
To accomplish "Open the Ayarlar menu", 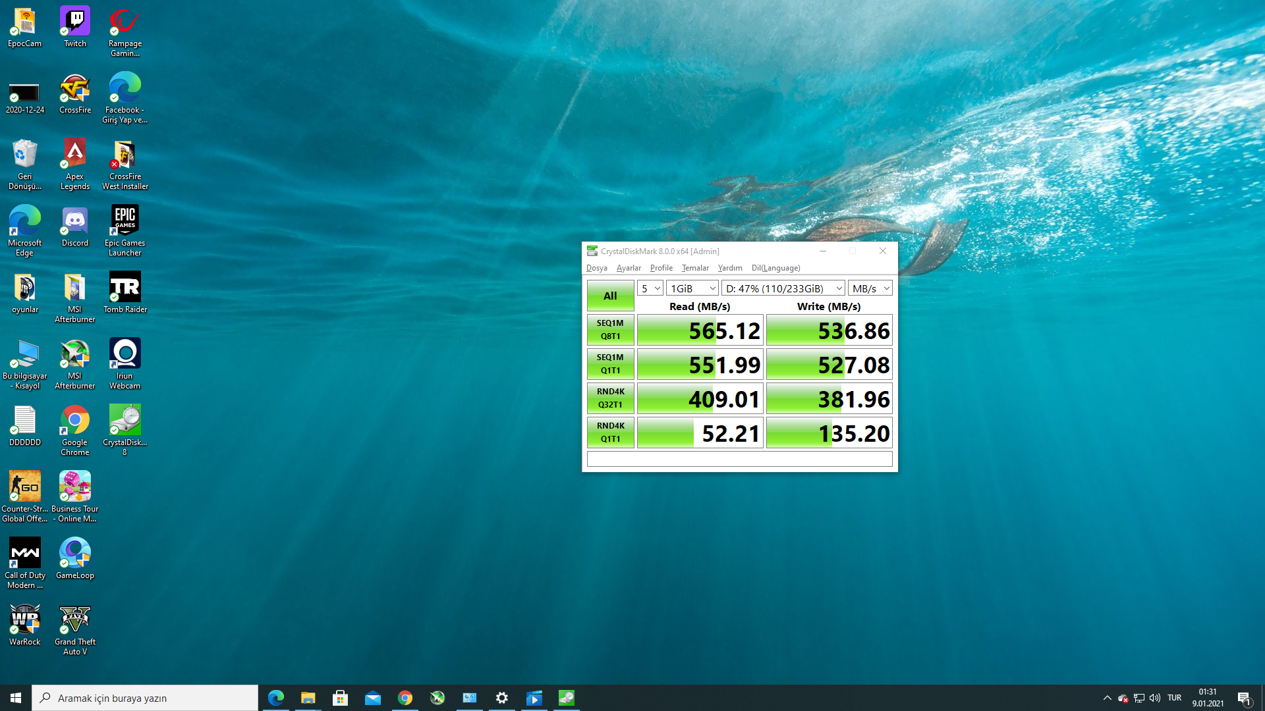I will [x=628, y=268].
